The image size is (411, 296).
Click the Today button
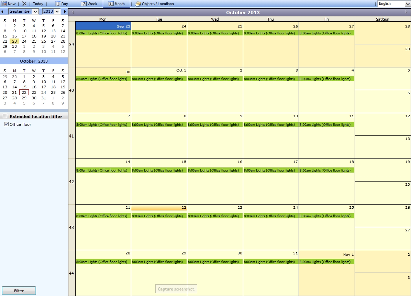[38, 4]
